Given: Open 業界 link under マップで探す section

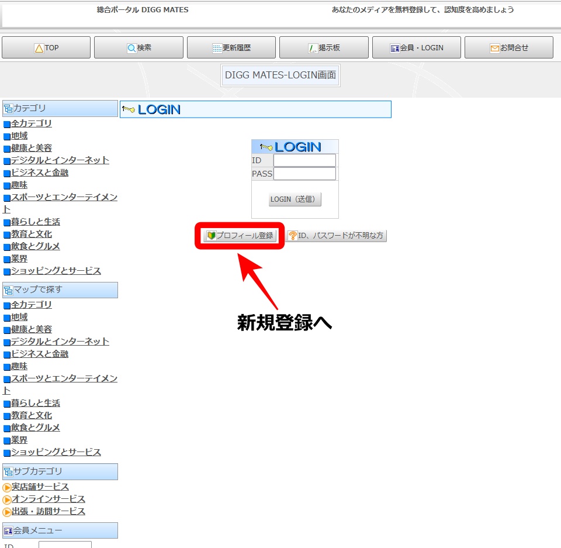Looking at the screenshot, I should pyautogui.click(x=19, y=440).
